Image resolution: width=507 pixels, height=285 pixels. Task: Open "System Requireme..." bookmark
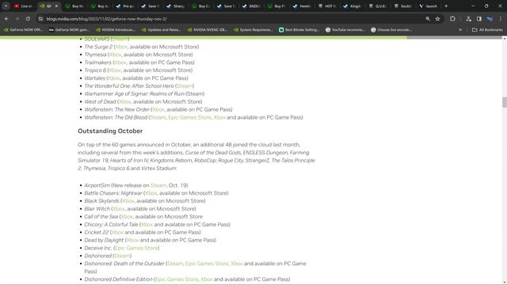(x=253, y=30)
